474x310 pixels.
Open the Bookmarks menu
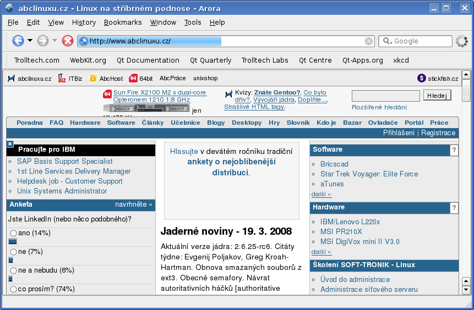click(x=123, y=23)
